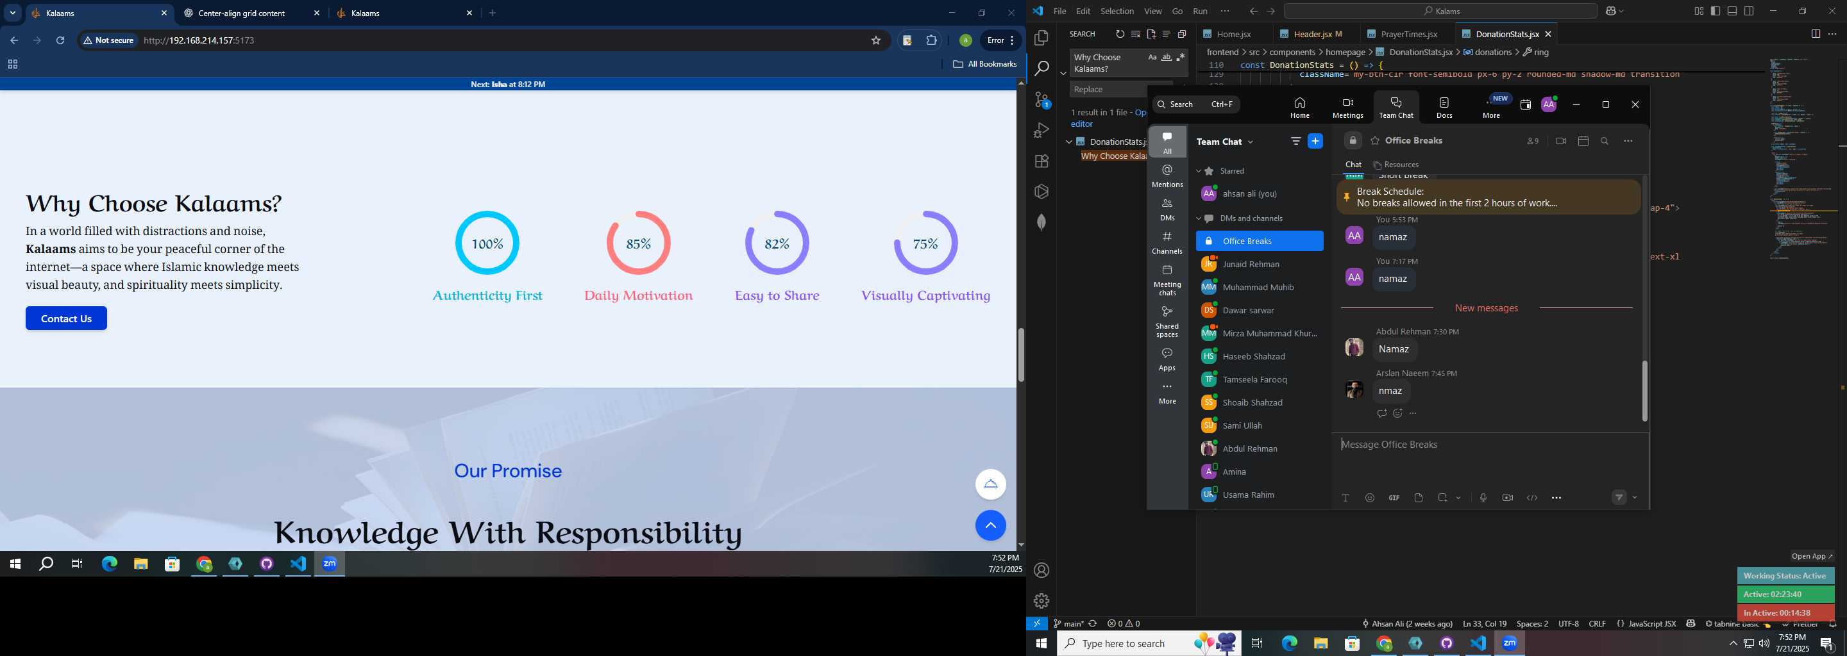Open VS Code Source Control view
Viewport: 1847px width, 656px height.
(1041, 99)
